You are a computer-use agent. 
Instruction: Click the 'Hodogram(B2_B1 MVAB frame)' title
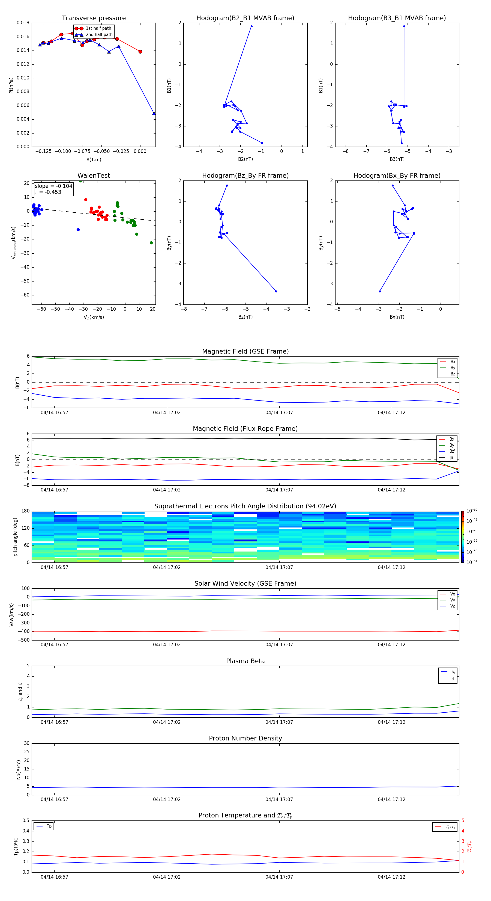click(x=245, y=18)
